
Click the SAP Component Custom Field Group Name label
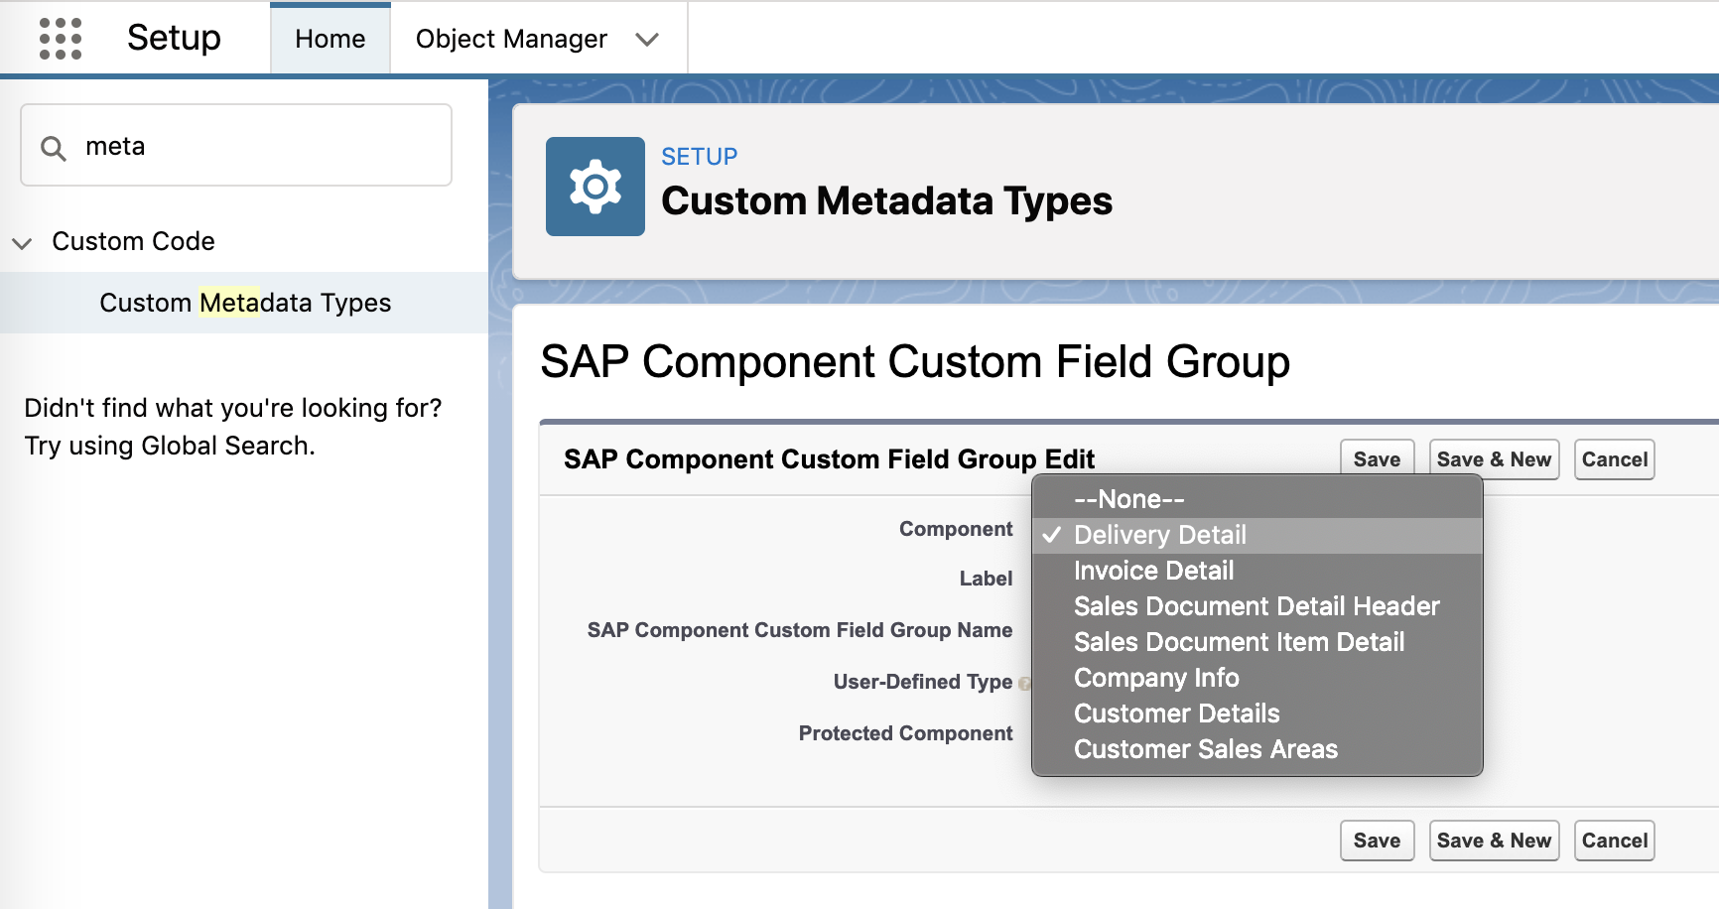tap(800, 630)
